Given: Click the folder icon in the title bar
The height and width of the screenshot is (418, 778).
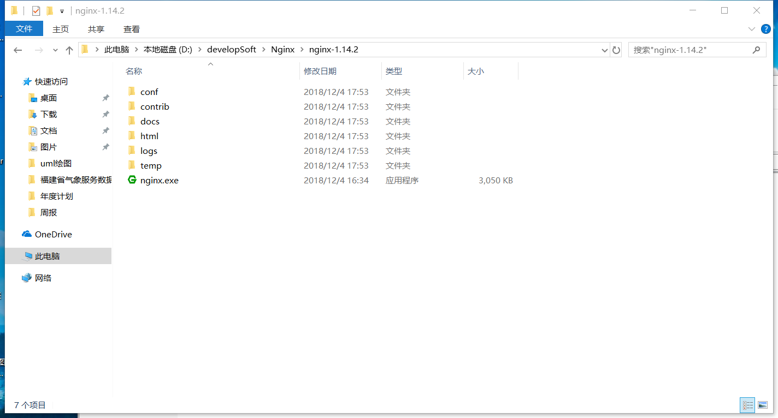Looking at the screenshot, I should click(x=14, y=10).
